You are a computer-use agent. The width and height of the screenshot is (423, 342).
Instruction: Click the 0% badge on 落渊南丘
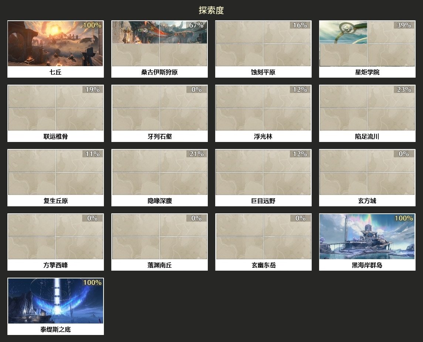[196, 218]
